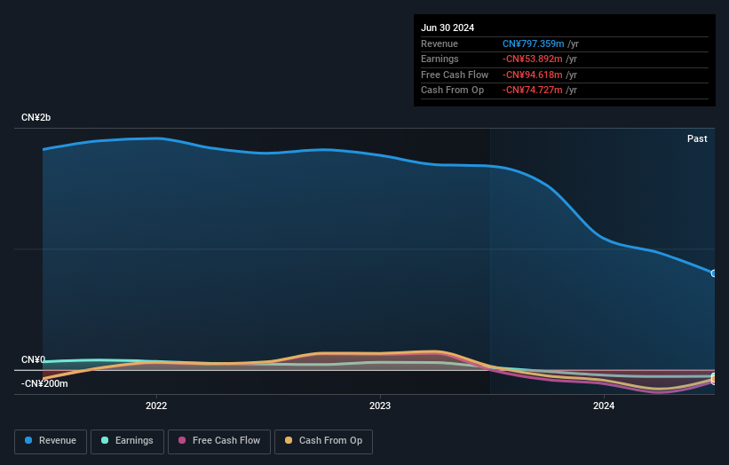Click the Past label in the chart
729x465 pixels.
(697, 138)
